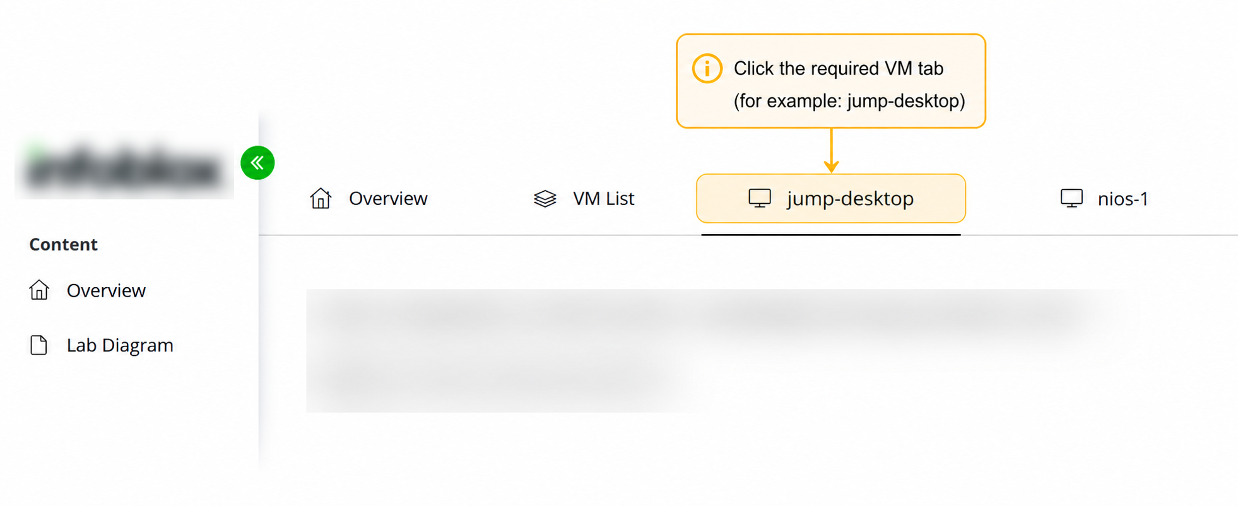Screen dimensions: 1238x506
Task: Click the tooltip text 'Click the required VM tab'
Action: (839, 68)
